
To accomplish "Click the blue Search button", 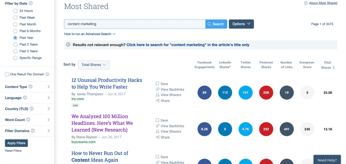I will [x=216, y=24].
